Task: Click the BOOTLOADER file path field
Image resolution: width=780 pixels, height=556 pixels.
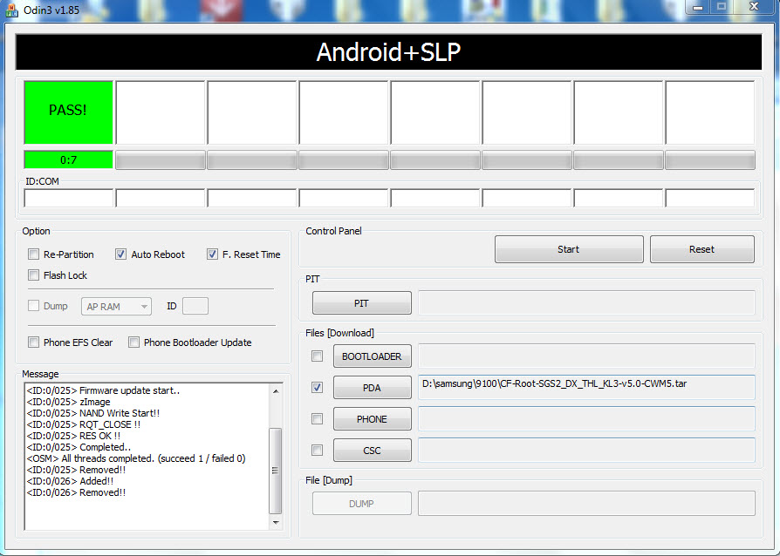Action: click(586, 356)
